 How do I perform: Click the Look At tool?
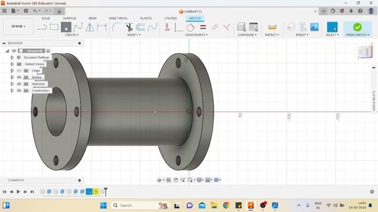[168, 180]
